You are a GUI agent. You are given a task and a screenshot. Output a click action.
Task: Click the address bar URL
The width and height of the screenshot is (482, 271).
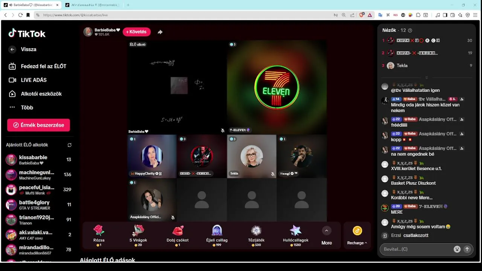(x=75, y=15)
